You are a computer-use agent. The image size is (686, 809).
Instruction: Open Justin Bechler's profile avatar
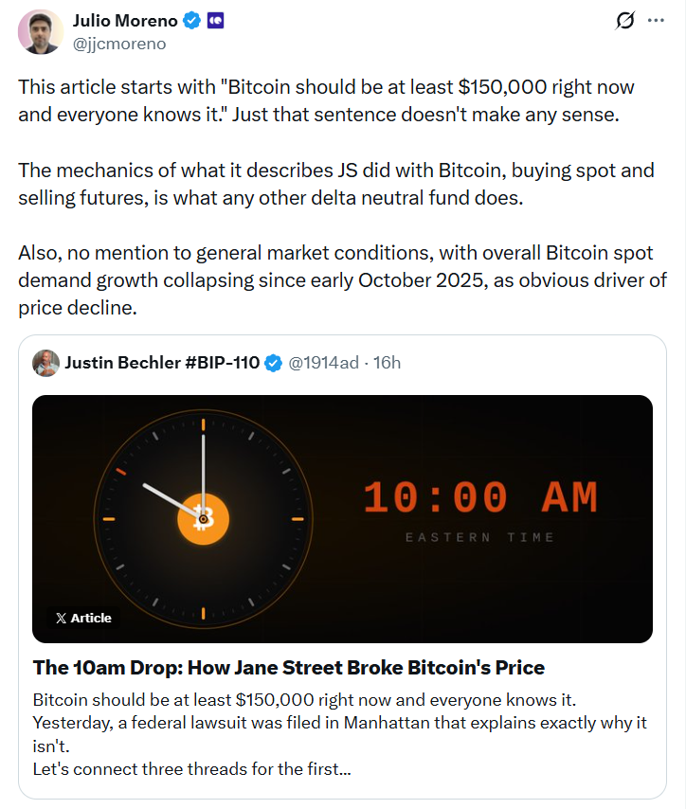point(45,363)
